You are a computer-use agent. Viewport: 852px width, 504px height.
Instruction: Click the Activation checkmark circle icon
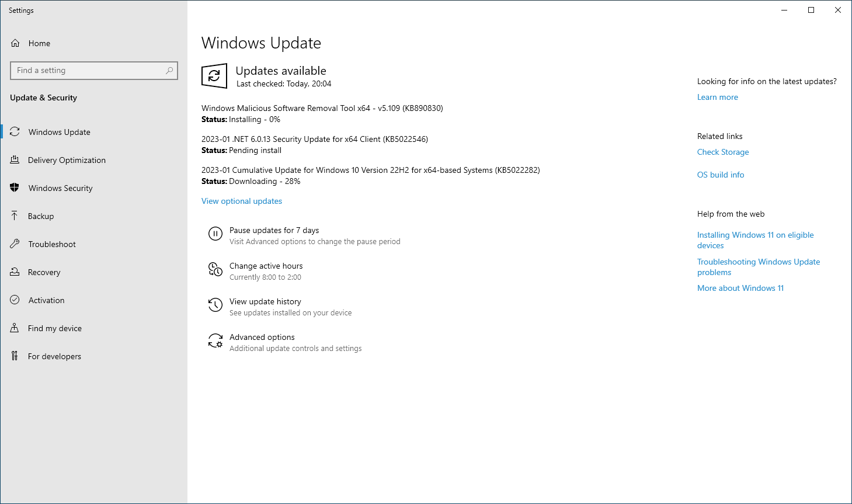tap(15, 300)
